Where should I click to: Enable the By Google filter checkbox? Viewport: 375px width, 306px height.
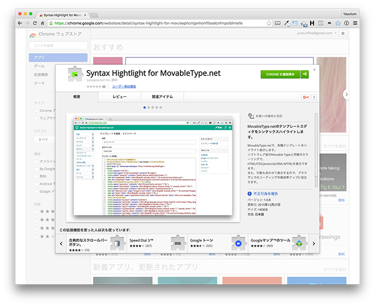pos(36,169)
